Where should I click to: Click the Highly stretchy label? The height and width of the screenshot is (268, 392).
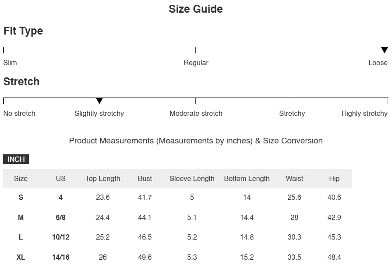[x=364, y=113]
